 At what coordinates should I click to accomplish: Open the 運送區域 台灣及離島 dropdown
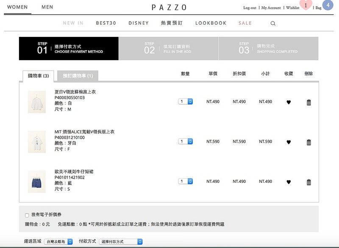[x=58, y=242]
